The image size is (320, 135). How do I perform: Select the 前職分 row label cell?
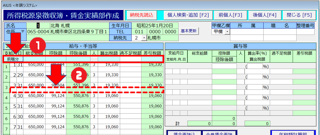pyautogui.click(x=13, y=59)
